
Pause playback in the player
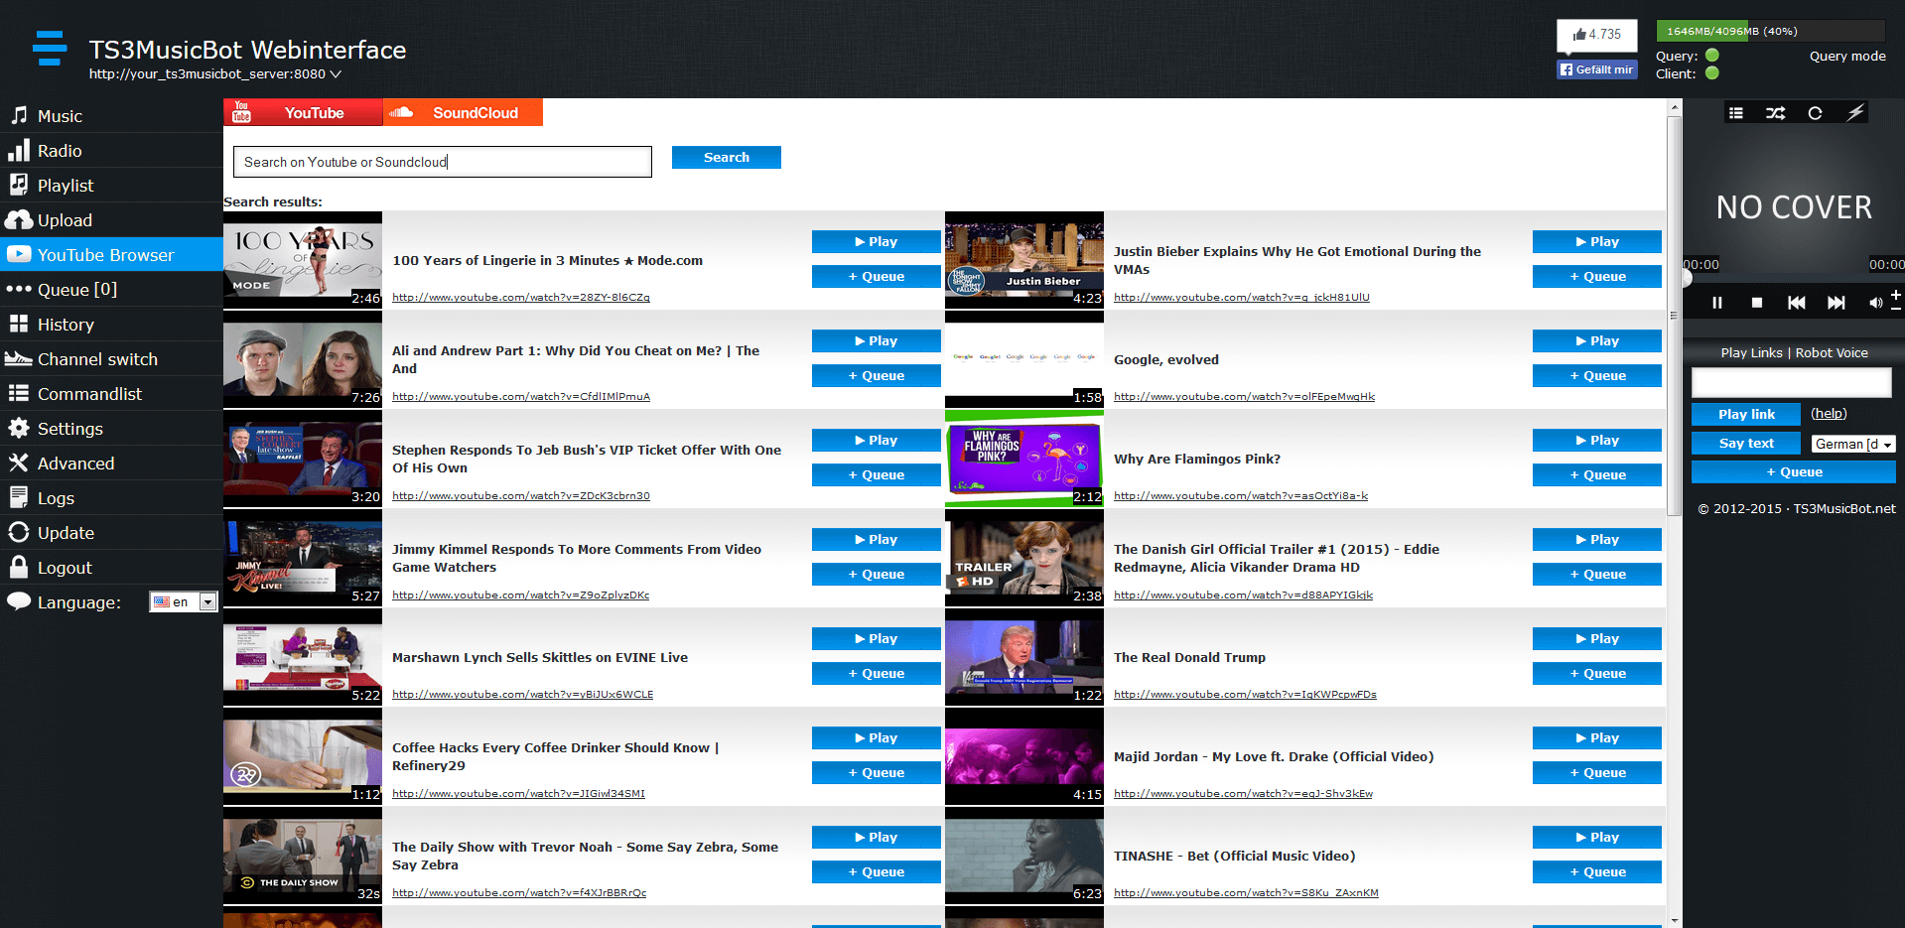click(1717, 303)
